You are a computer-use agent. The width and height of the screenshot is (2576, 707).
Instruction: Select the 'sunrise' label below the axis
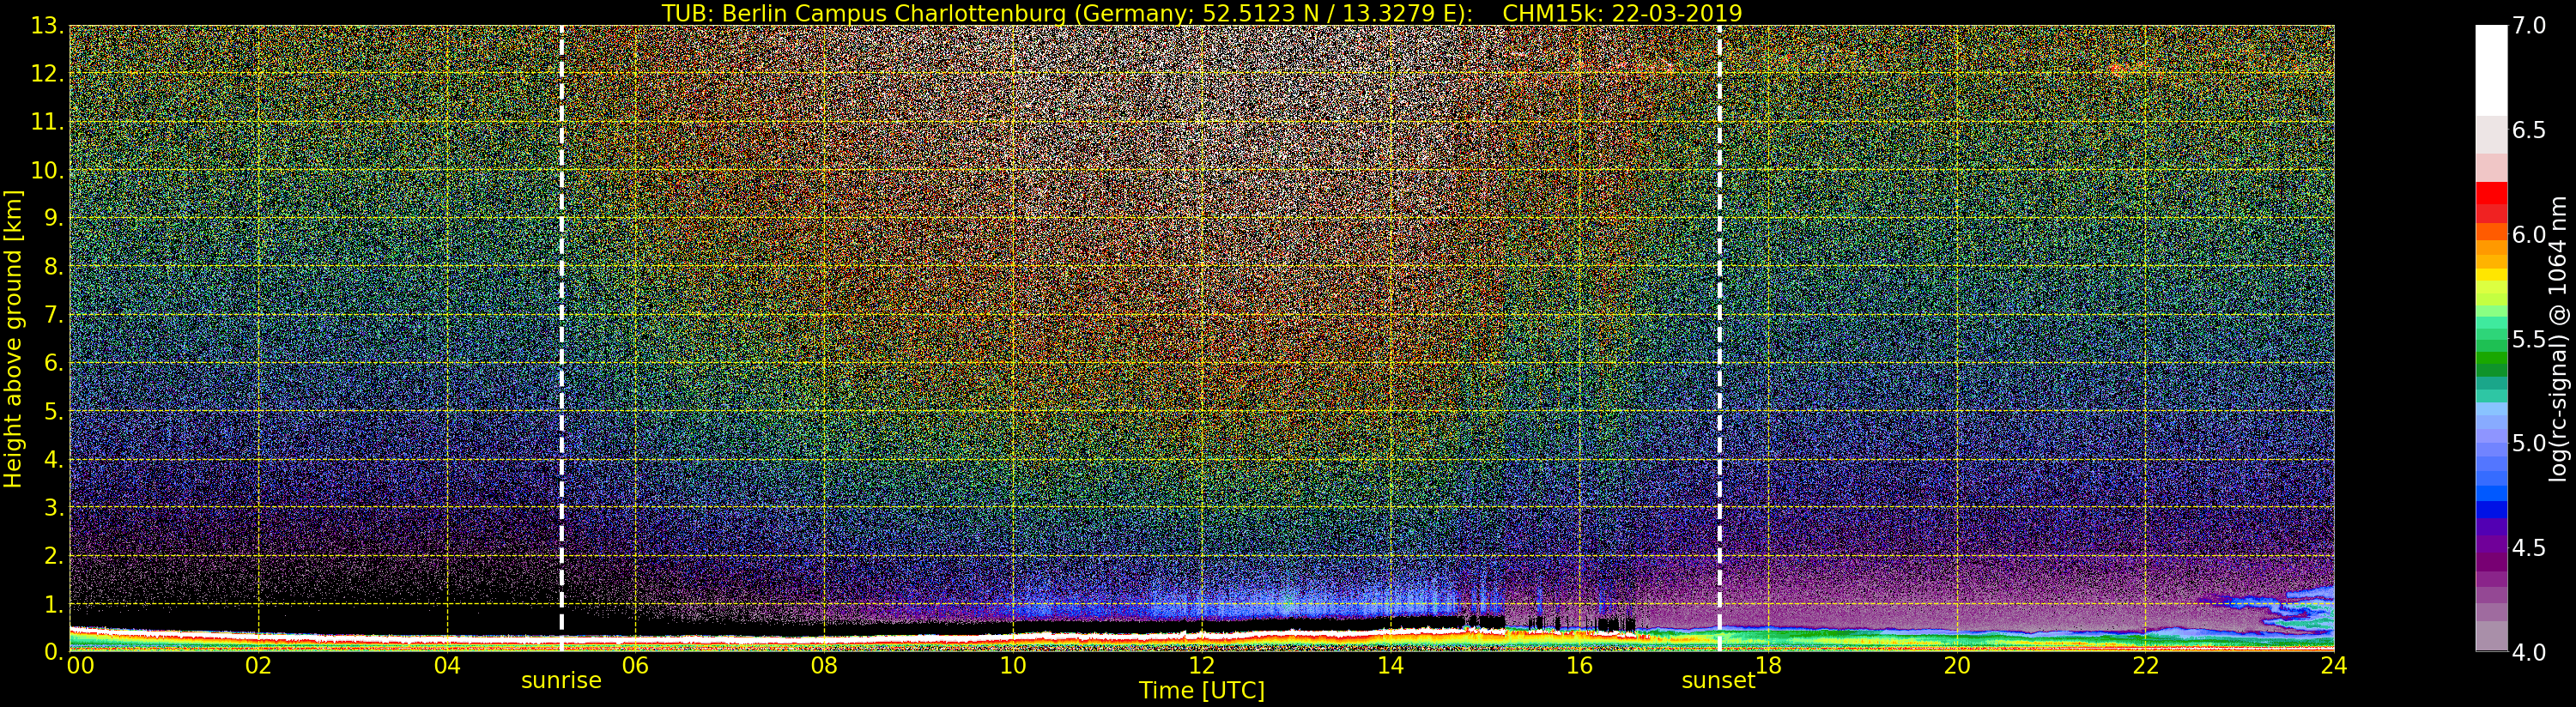pos(561,681)
